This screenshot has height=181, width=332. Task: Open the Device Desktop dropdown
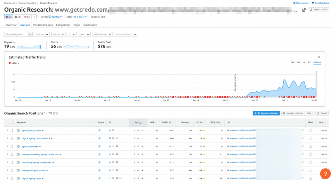point(55,17)
